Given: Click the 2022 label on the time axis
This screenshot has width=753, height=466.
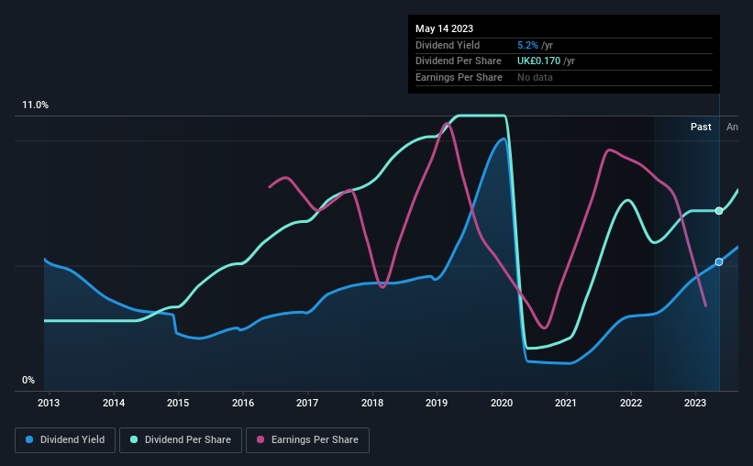Looking at the screenshot, I should pos(631,403).
